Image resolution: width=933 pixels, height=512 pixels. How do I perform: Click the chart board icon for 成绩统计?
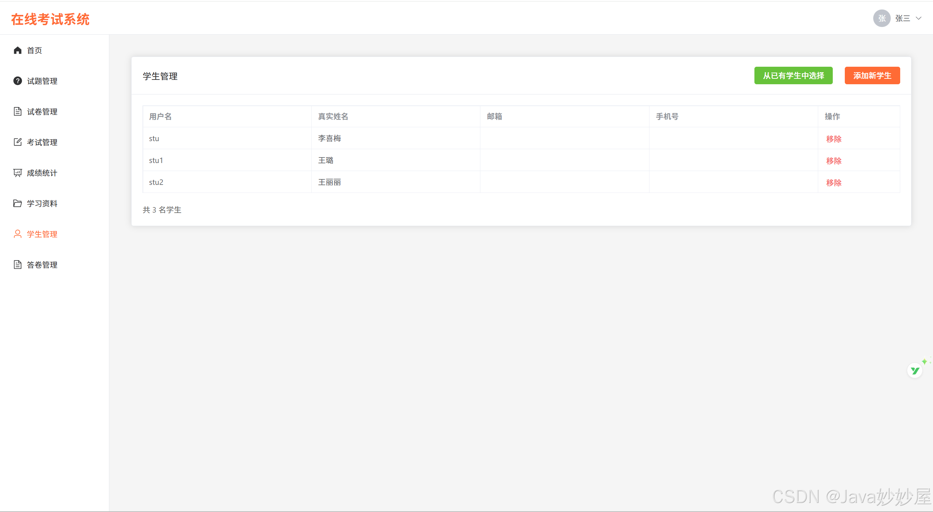pos(17,173)
